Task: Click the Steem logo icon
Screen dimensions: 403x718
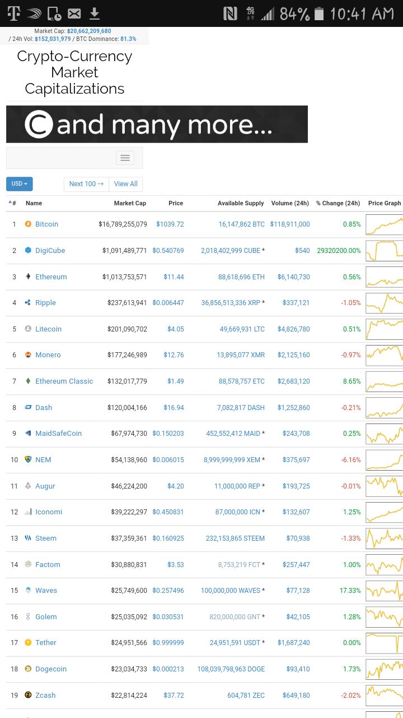Action: click(x=28, y=538)
